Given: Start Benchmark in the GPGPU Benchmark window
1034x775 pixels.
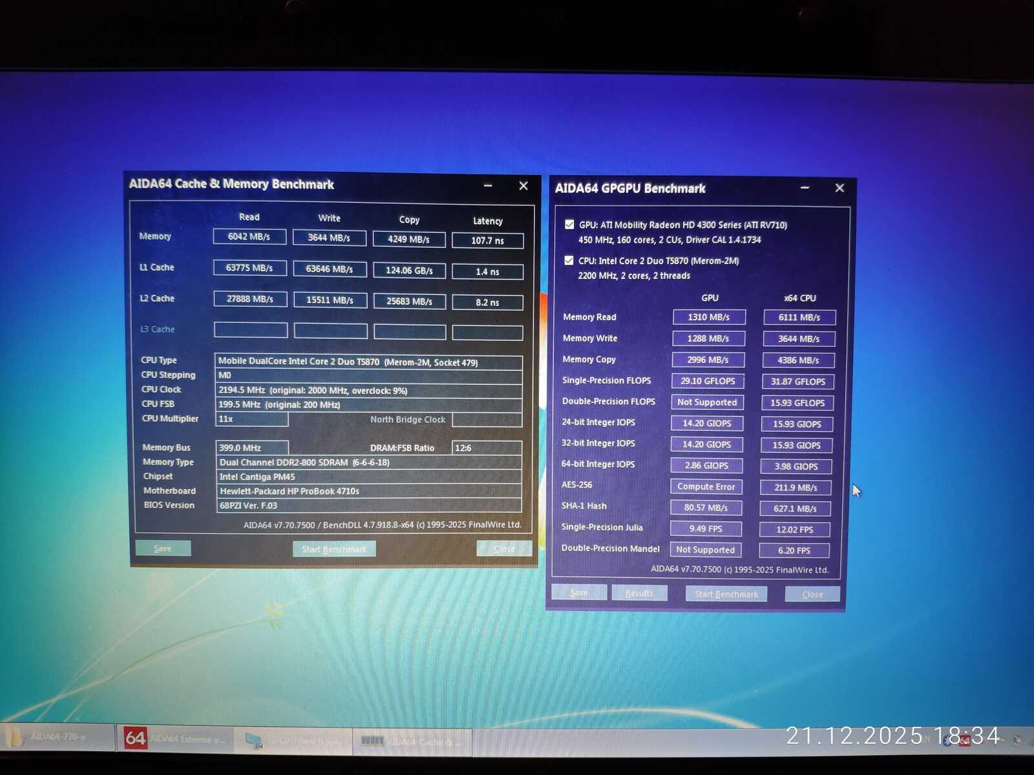Looking at the screenshot, I should (726, 594).
